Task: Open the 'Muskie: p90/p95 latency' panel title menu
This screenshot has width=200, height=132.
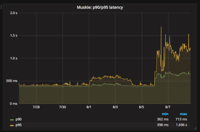Action: (100, 8)
